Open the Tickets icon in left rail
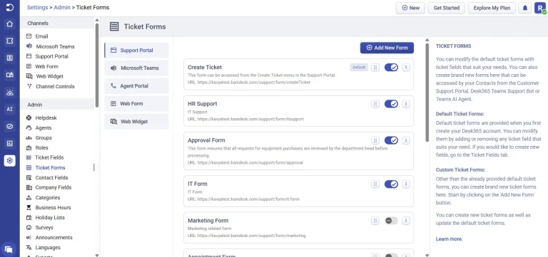 click(10, 41)
